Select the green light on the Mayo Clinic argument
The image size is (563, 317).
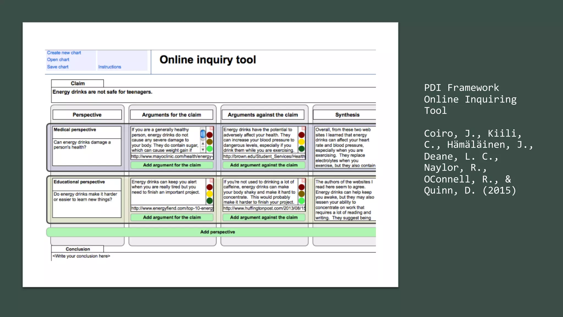(x=209, y=149)
